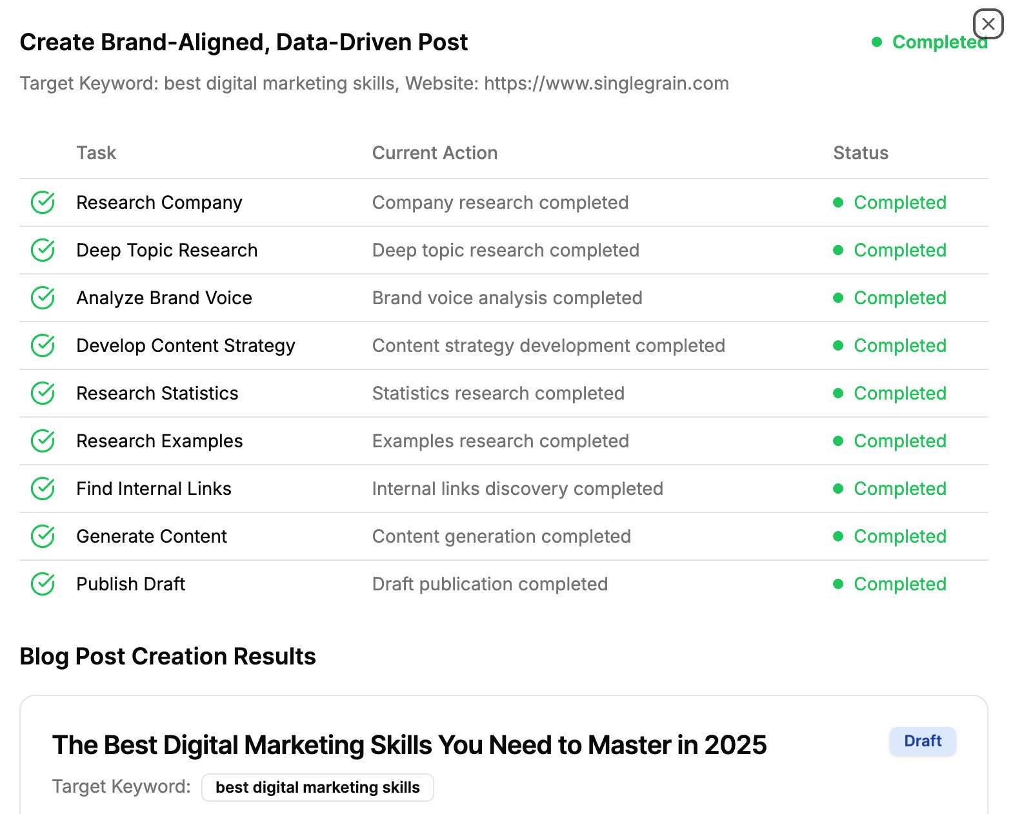The width and height of the screenshot is (1013, 814).
Task: Click the Task column header
Action: coord(96,153)
